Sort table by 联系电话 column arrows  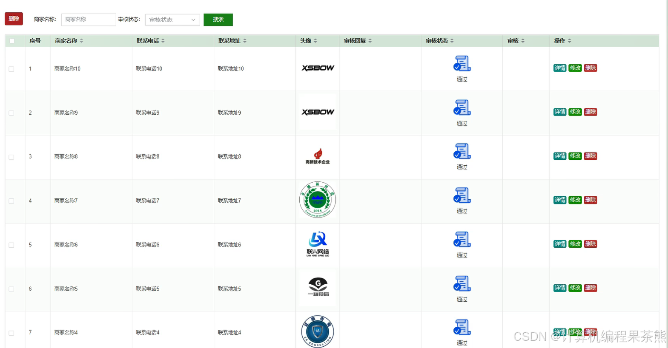click(x=163, y=41)
